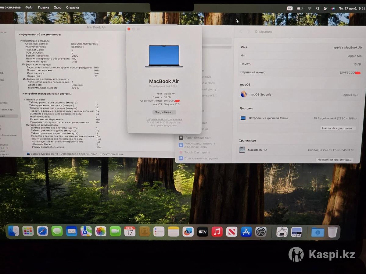Click the Настройки хранилища... button
Image resolution: width=366 pixels, height=274 pixels.
[x=335, y=160]
